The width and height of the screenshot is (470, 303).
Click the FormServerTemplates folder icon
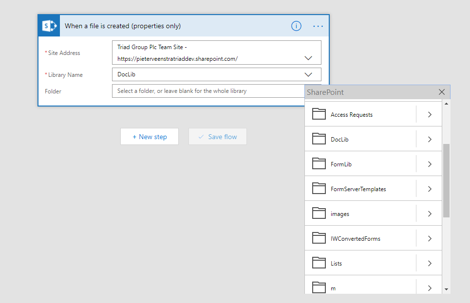tap(319, 188)
